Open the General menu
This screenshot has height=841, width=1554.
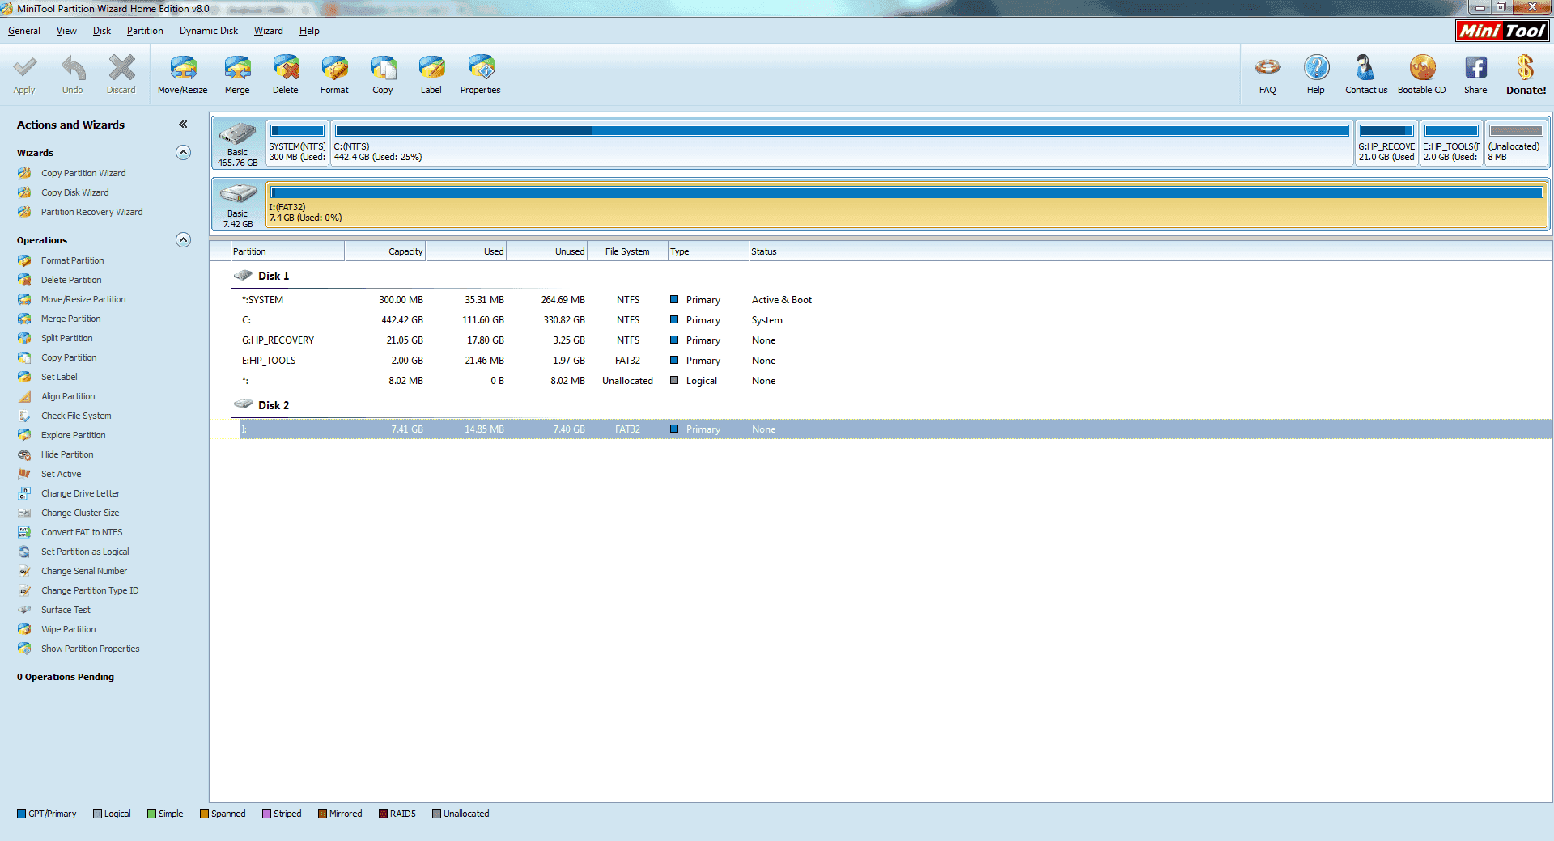click(24, 31)
